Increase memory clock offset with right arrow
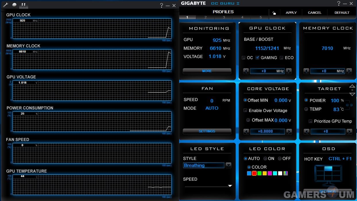The width and height of the screenshot is (357, 201). click(349, 71)
